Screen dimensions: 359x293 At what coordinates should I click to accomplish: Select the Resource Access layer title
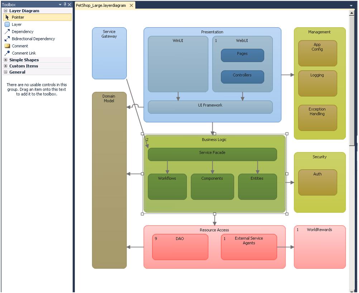coord(214,230)
